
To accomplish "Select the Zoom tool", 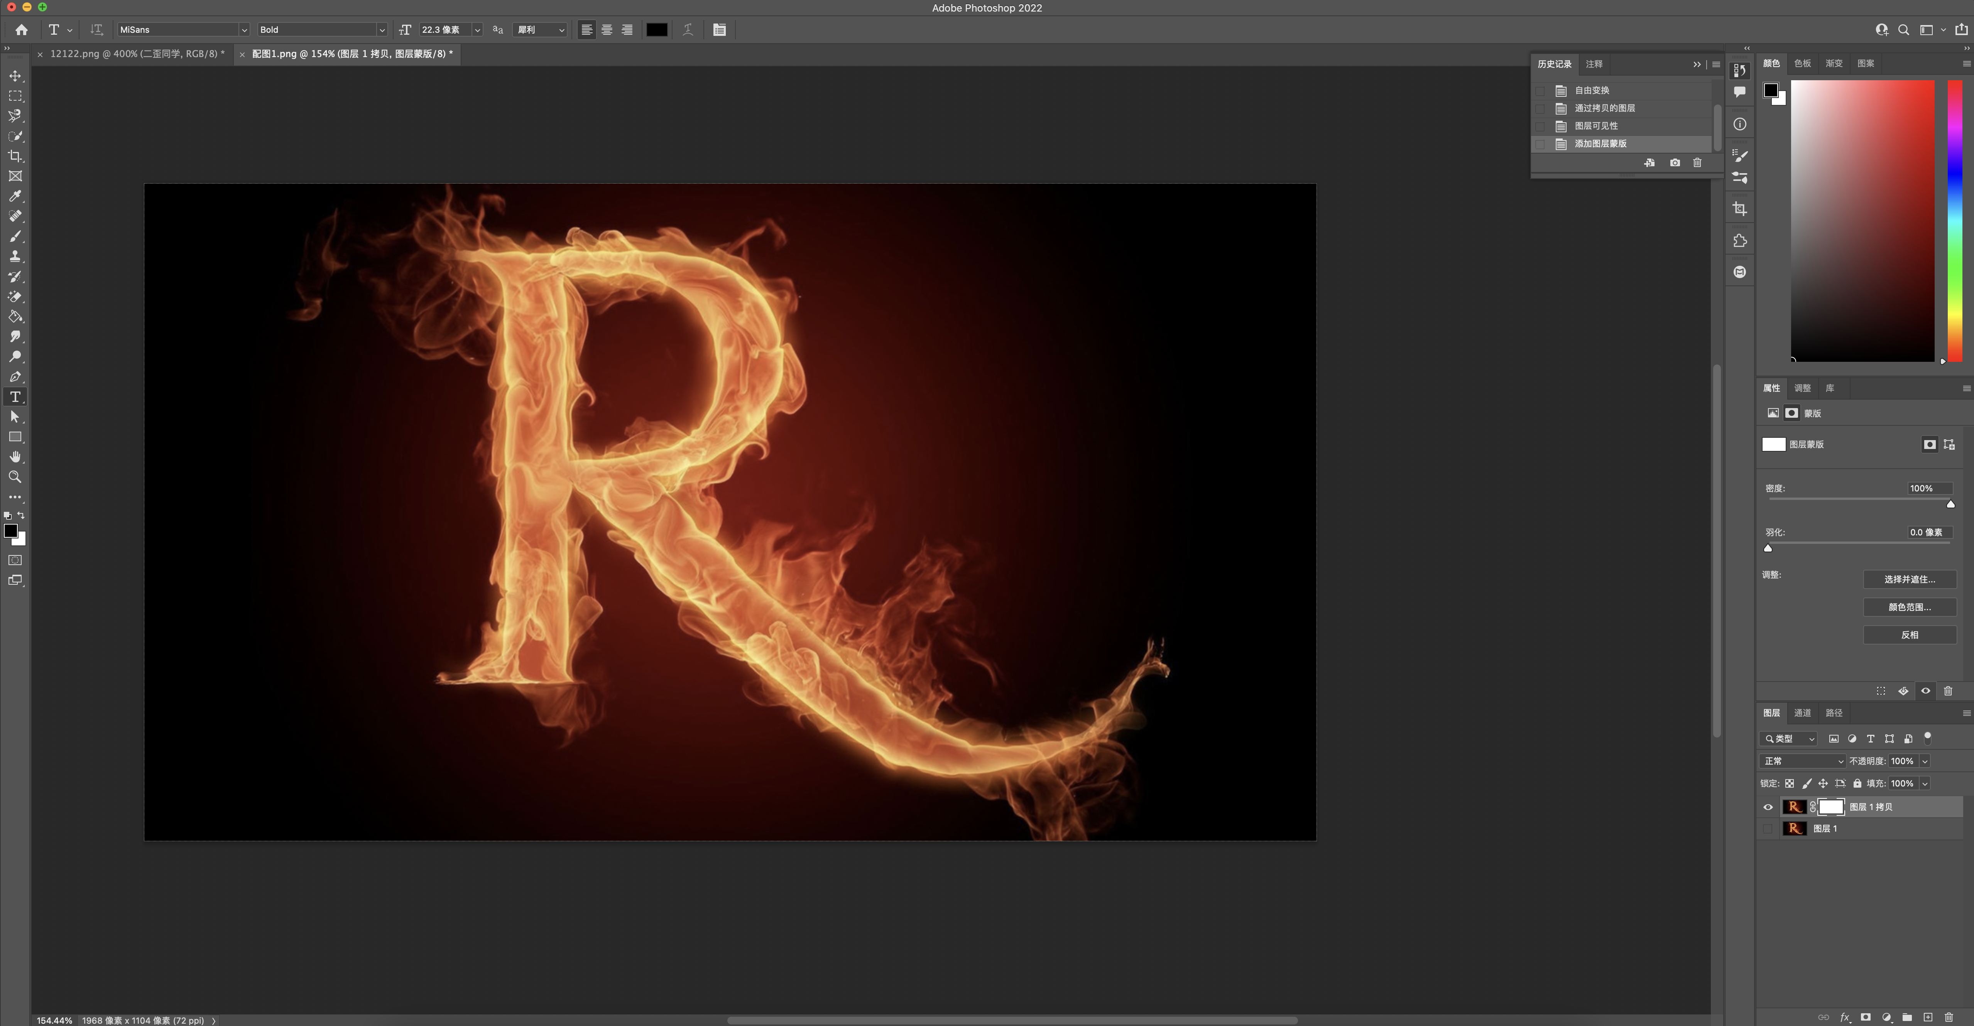I will pyautogui.click(x=15, y=477).
